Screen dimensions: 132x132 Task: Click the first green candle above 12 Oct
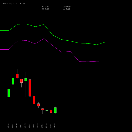9,93
